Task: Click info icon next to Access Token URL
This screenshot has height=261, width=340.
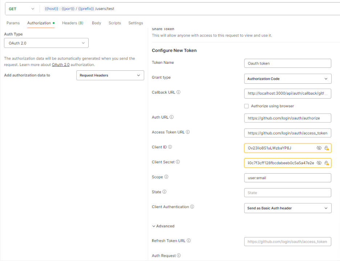Action: click(x=188, y=132)
